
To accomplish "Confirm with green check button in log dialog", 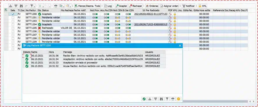I will pyautogui.click(x=144, y=99).
